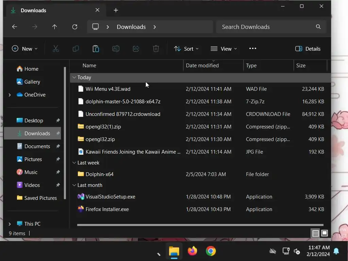Toggle the Details pane
Image resolution: width=348 pixels, height=261 pixels.
click(x=308, y=49)
